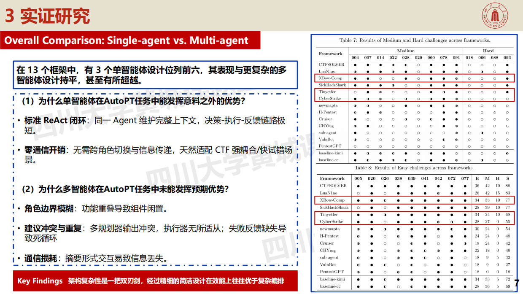Click the 'baseline-kimi' row label in Table 7
The height and width of the screenshot is (294, 523).
click(x=332, y=153)
